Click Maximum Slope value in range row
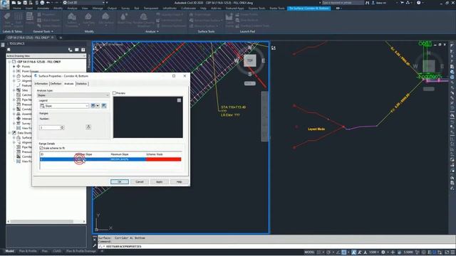Viewport: 456px width, 256px height. pyautogui.click(x=120, y=159)
